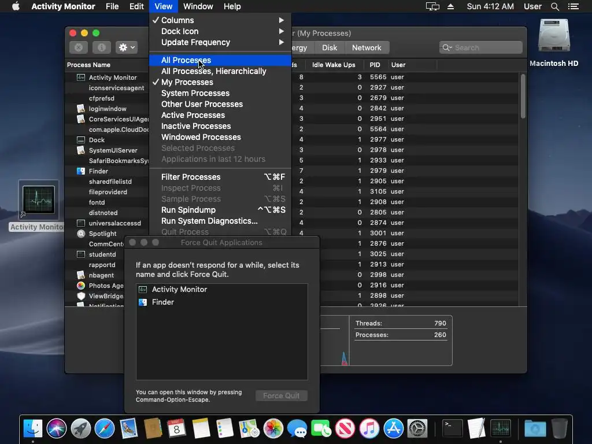Open Spotlight search in menu bar
The width and height of the screenshot is (592, 444).
coord(554,6)
